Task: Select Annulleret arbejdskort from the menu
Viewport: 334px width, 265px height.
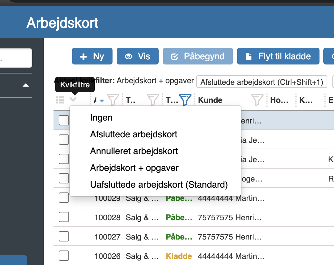Action: pos(134,151)
